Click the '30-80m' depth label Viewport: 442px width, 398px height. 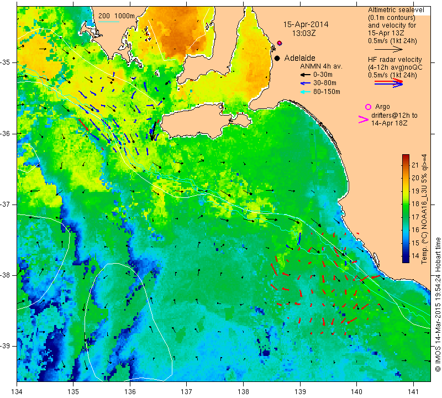[x=325, y=83]
